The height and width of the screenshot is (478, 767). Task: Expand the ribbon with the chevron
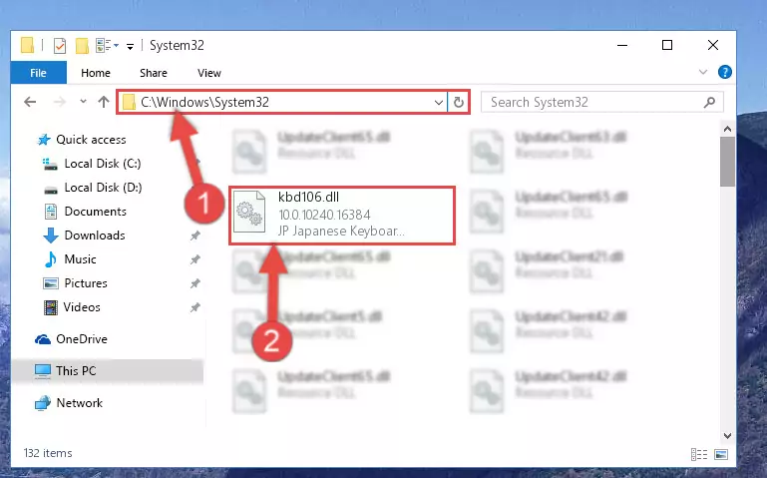703,72
